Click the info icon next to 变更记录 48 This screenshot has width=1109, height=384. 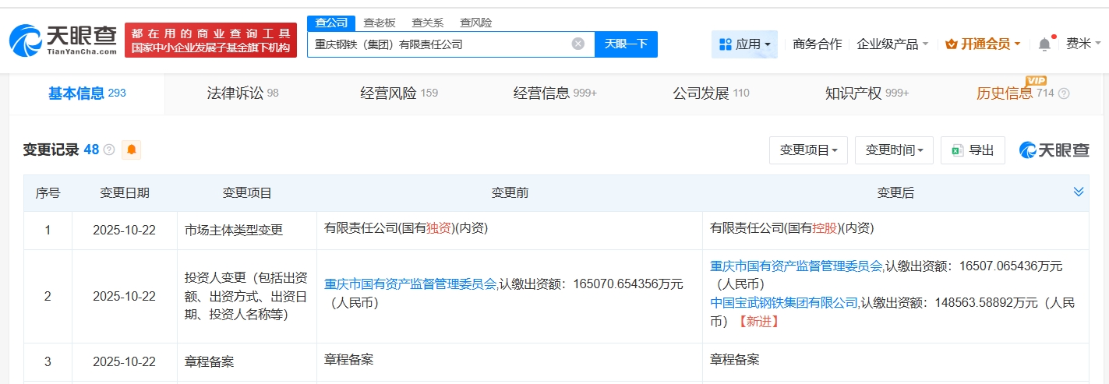coord(109,150)
